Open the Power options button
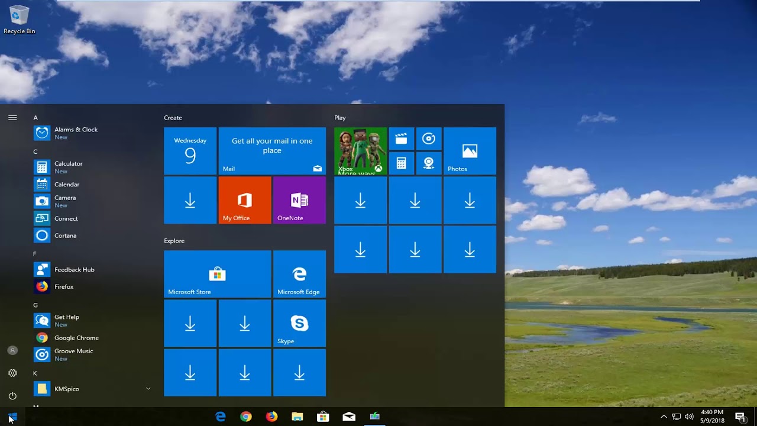The height and width of the screenshot is (426, 757). pos(12,395)
